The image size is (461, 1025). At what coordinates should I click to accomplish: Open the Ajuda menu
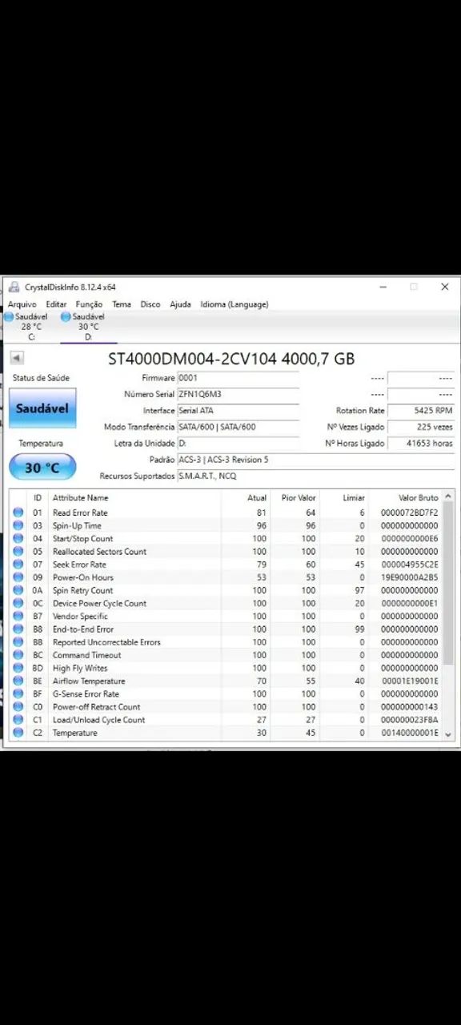coord(180,304)
